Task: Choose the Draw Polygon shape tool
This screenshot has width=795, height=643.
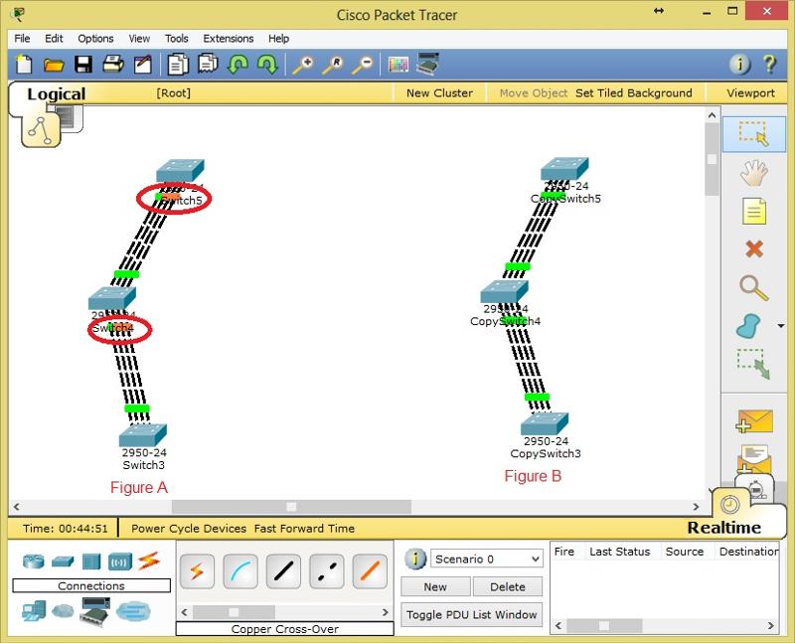Action: tap(749, 326)
